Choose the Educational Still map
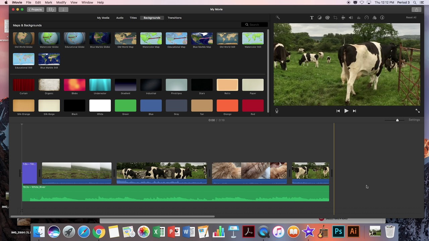 (x=23, y=59)
